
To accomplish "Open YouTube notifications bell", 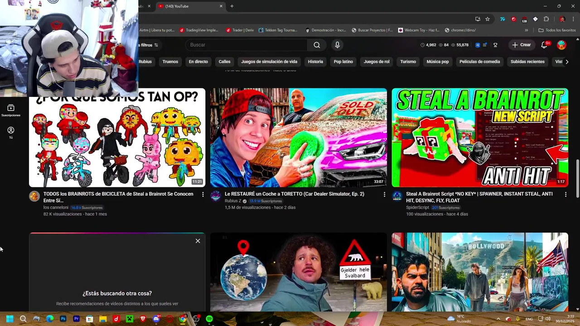I will click(x=544, y=45).
